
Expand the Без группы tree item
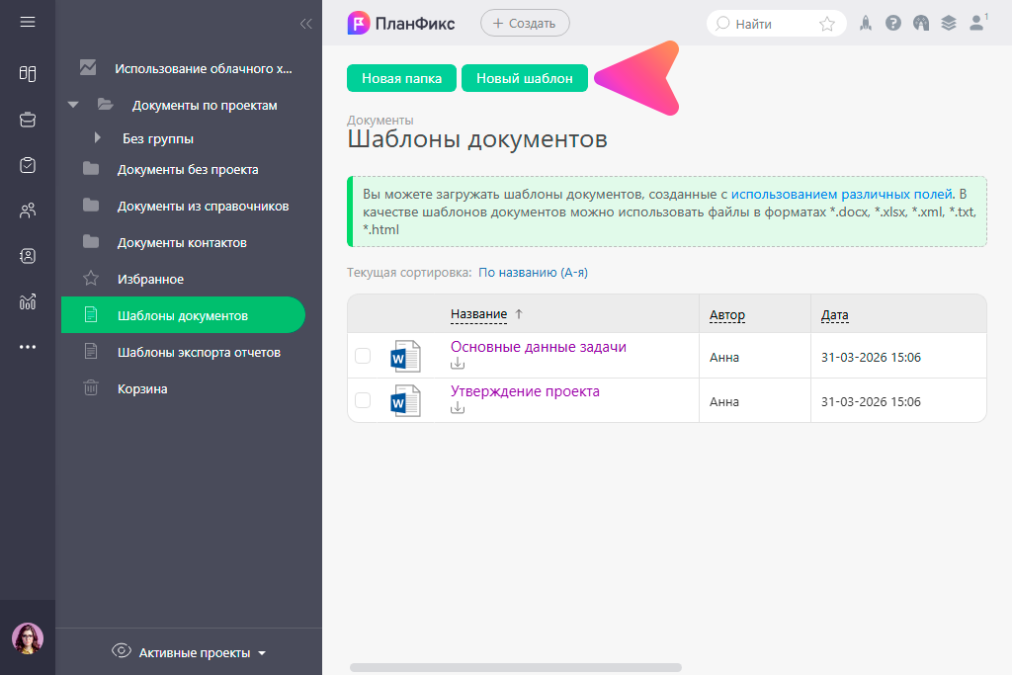[97, 138]
